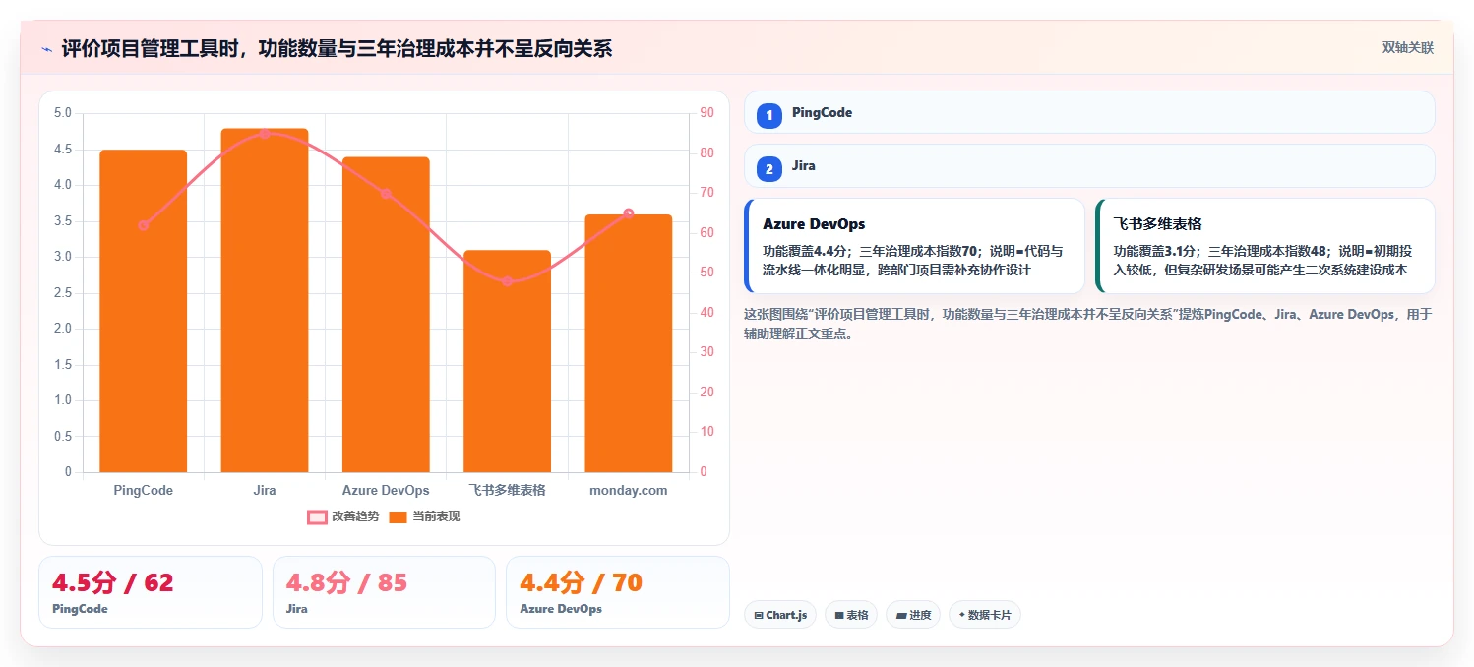The width and height of the screenshot is (1474, 667).
Task: Click the Chart.js tag icon
Action: [x=759, y=616]
